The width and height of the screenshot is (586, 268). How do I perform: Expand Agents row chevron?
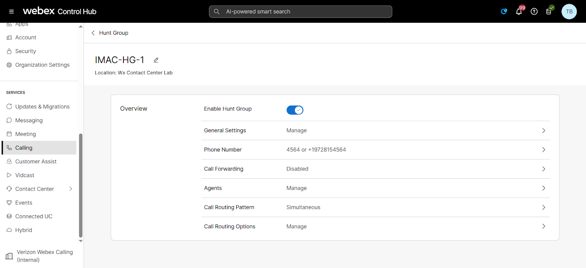coord(544,188)
